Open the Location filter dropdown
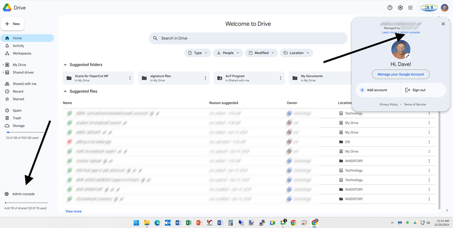The width and height of the screenshot is (453, 228). pyautogui.click(x=296, y=53)
